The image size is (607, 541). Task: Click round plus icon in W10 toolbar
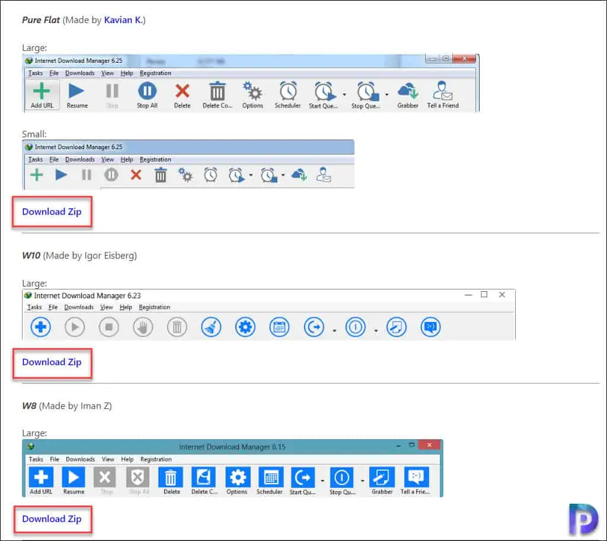tap(41, 327)
